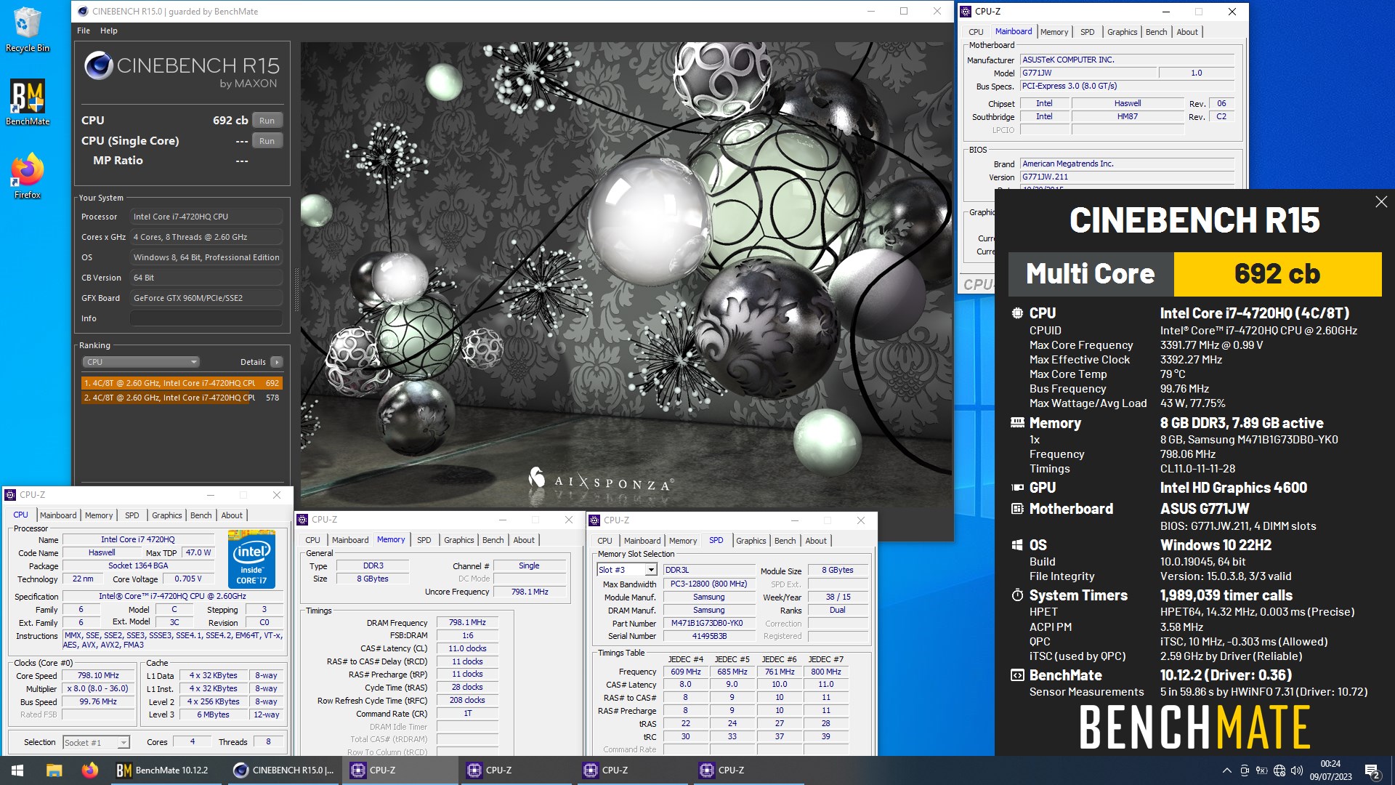Launch Firefox from the taskbar

coord(89,770)
